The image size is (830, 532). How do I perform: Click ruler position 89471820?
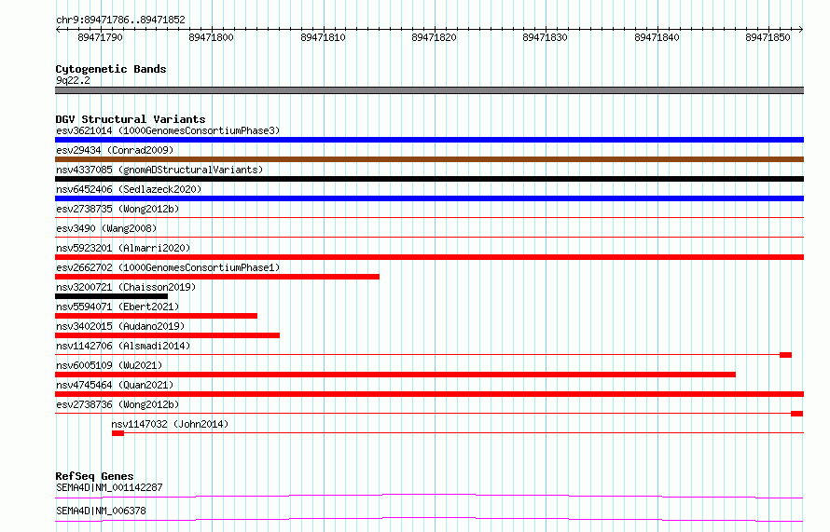tap(434, 37)
